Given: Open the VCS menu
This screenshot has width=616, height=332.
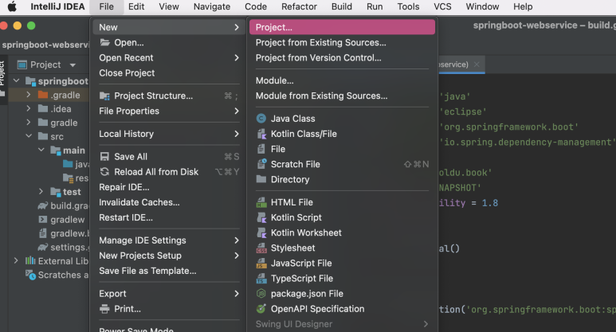Looking at the screenshot, I should click(x=442, y=6).
